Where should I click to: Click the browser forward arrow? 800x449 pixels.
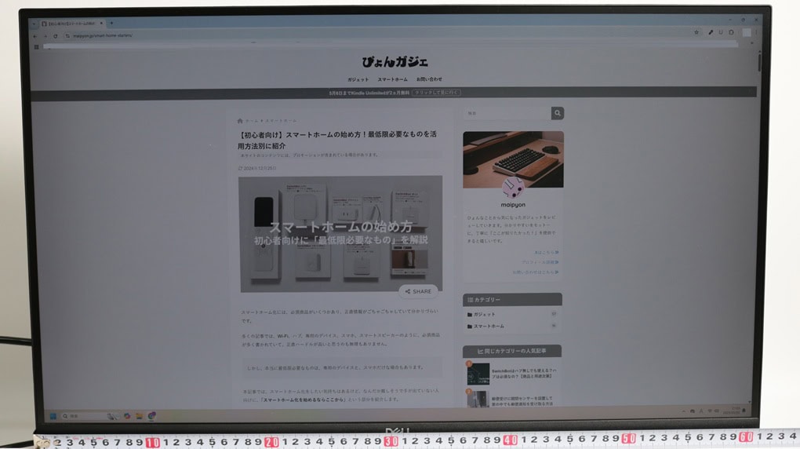pos(45,36)
